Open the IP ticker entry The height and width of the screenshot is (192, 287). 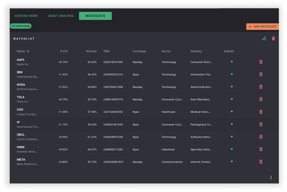(18, 122)
